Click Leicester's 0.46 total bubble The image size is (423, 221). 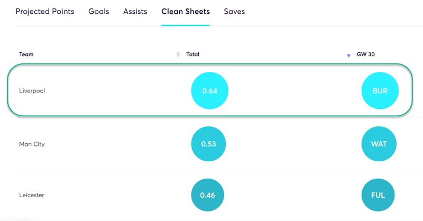(x=207, y=195)
